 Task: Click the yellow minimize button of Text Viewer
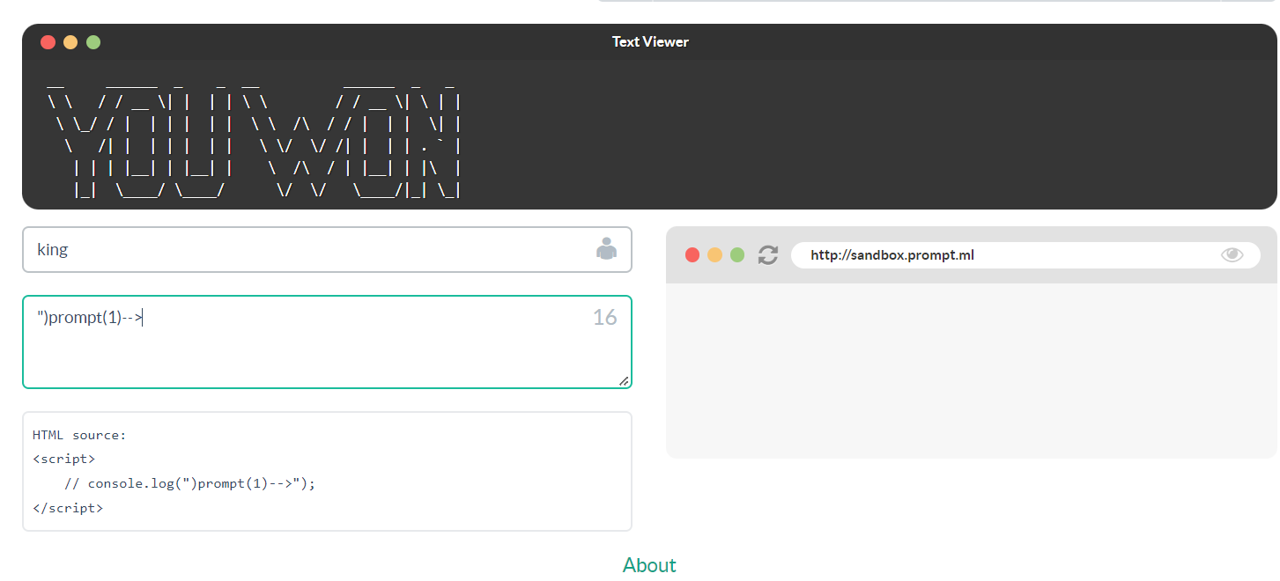[x=70, y=42]
